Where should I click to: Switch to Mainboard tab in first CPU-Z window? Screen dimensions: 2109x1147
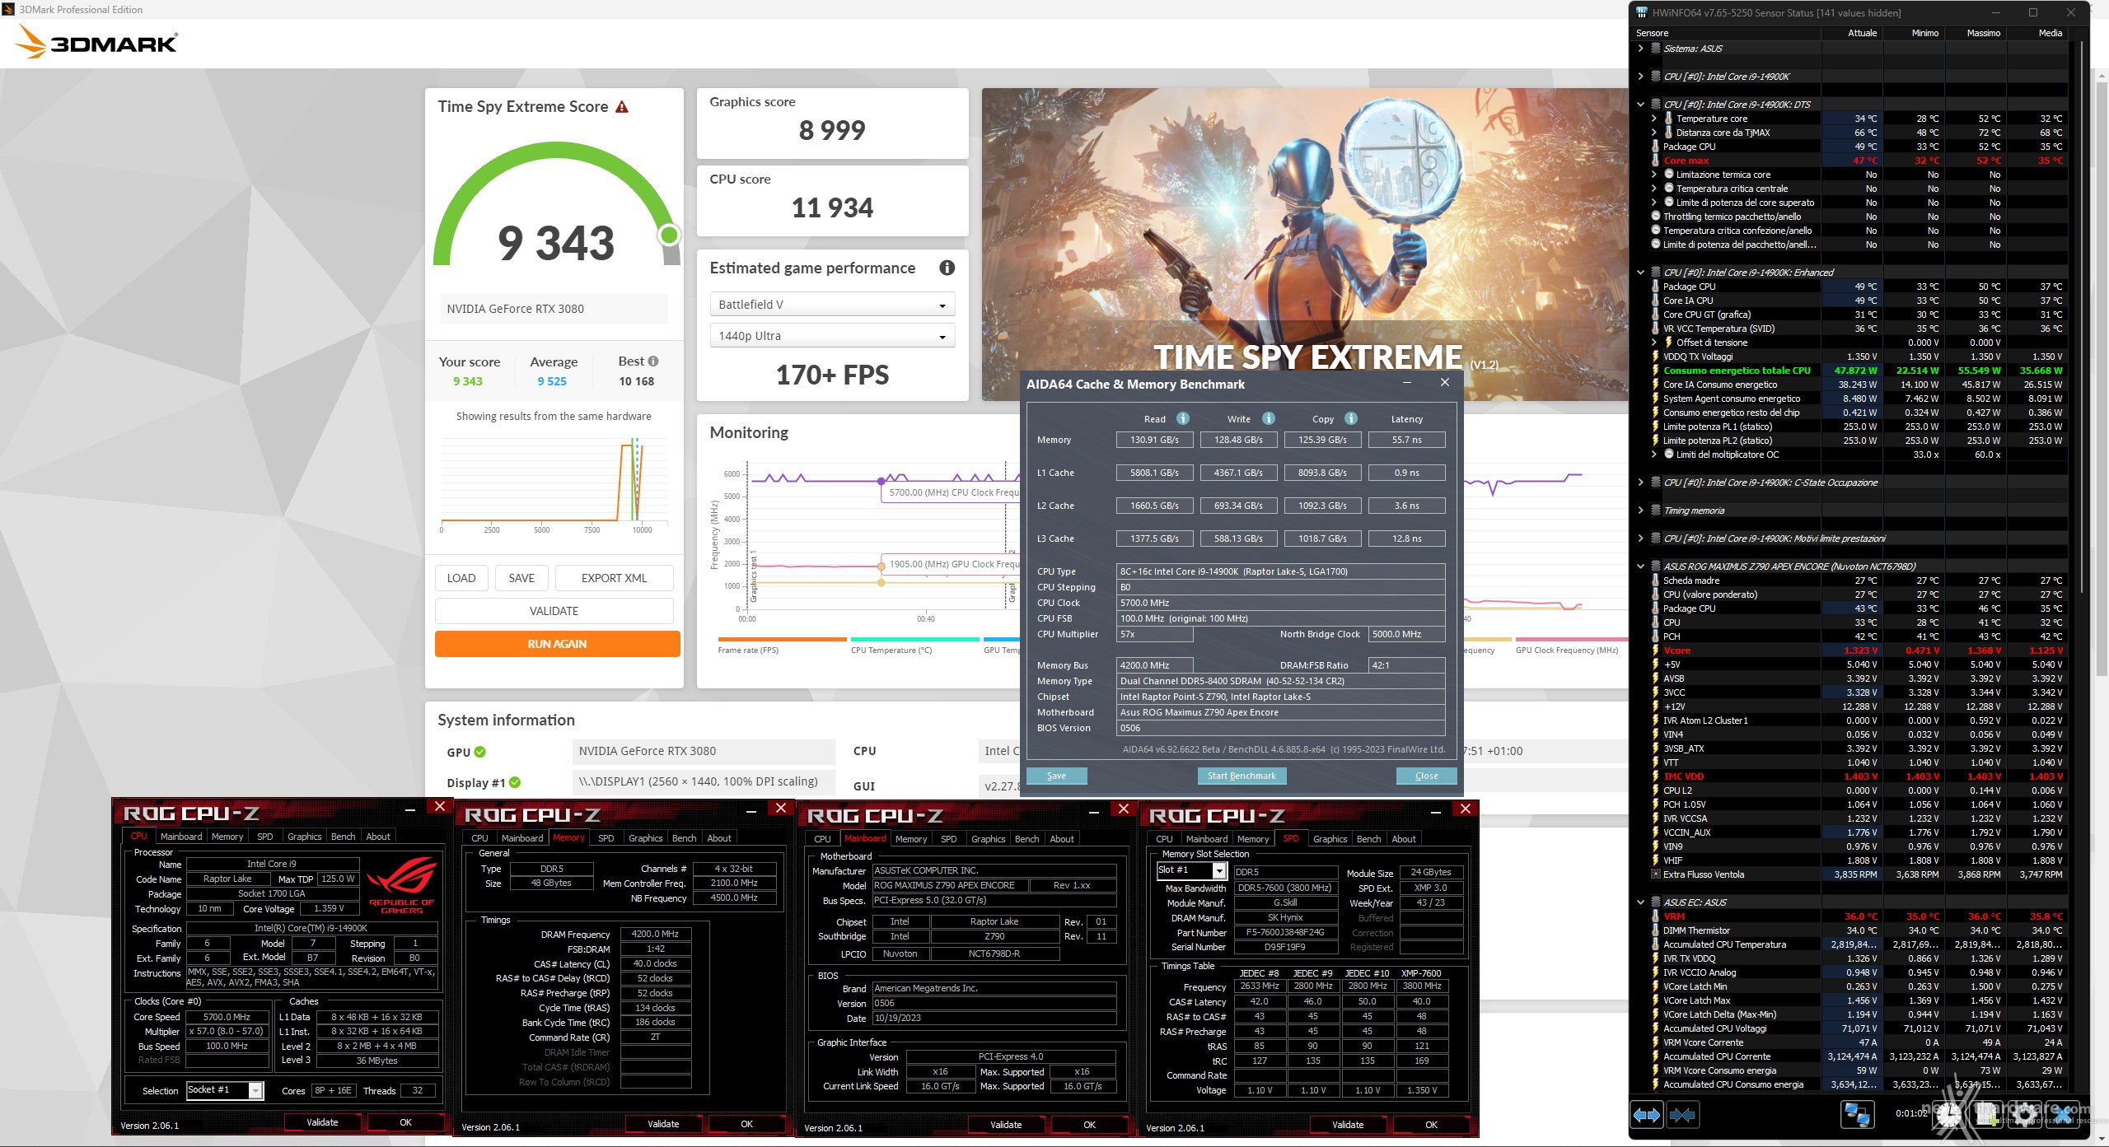(181, 837)
